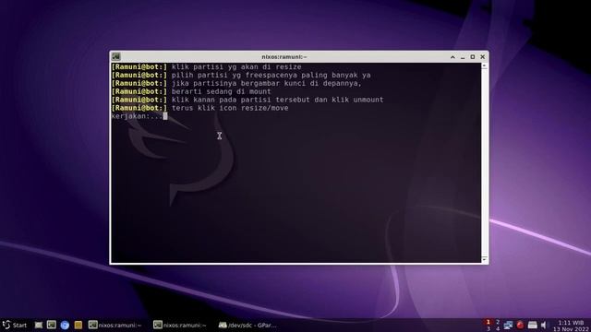The image size is (591, 332).
Task: Switch to workspace 2 in the pager
Action: (x=498, y=322)
